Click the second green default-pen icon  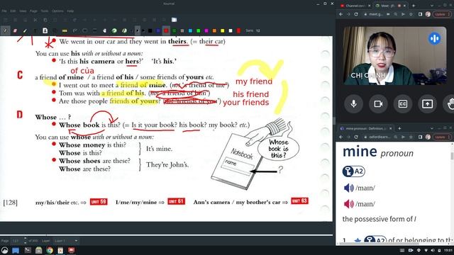click(x=124, y=30)
